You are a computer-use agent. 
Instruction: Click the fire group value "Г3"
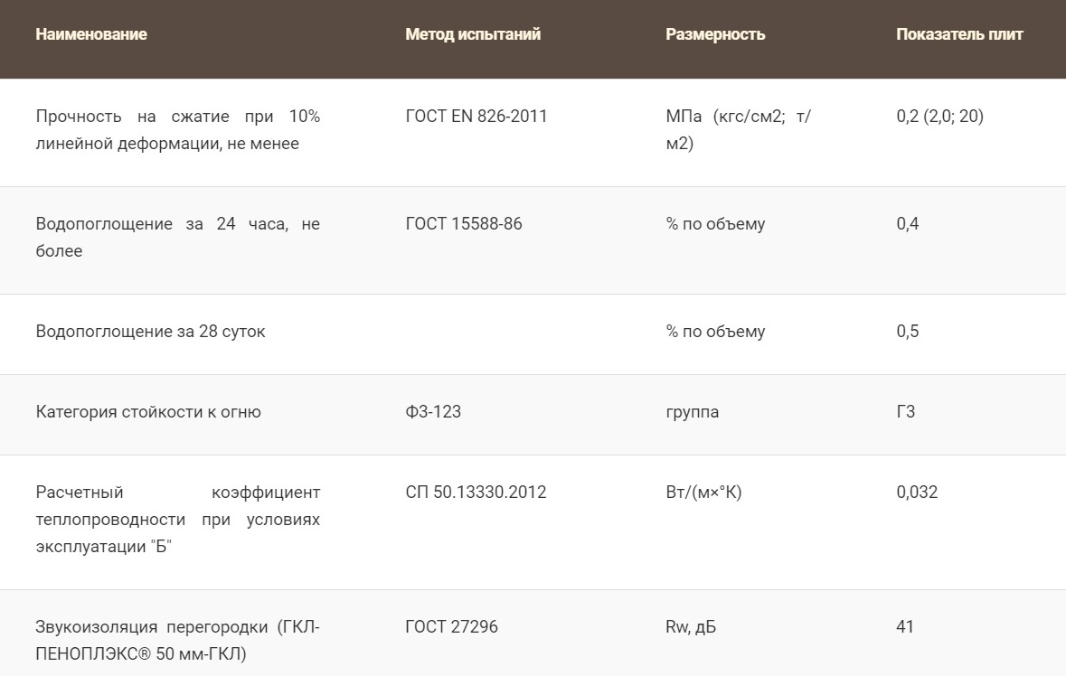coord(906,412)
